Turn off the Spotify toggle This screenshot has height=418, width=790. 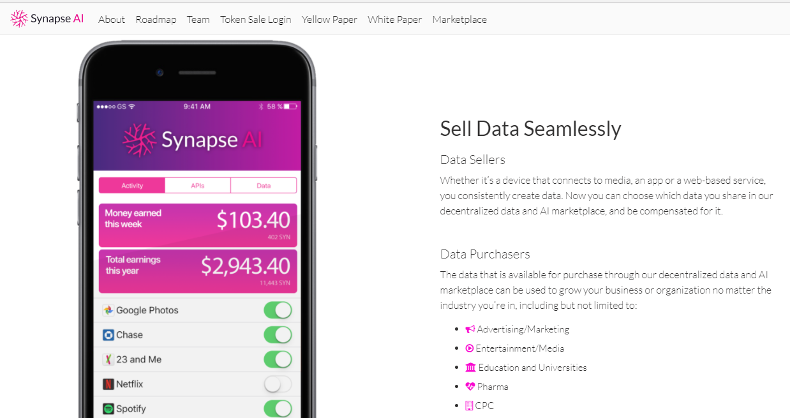tap(278, 408)
